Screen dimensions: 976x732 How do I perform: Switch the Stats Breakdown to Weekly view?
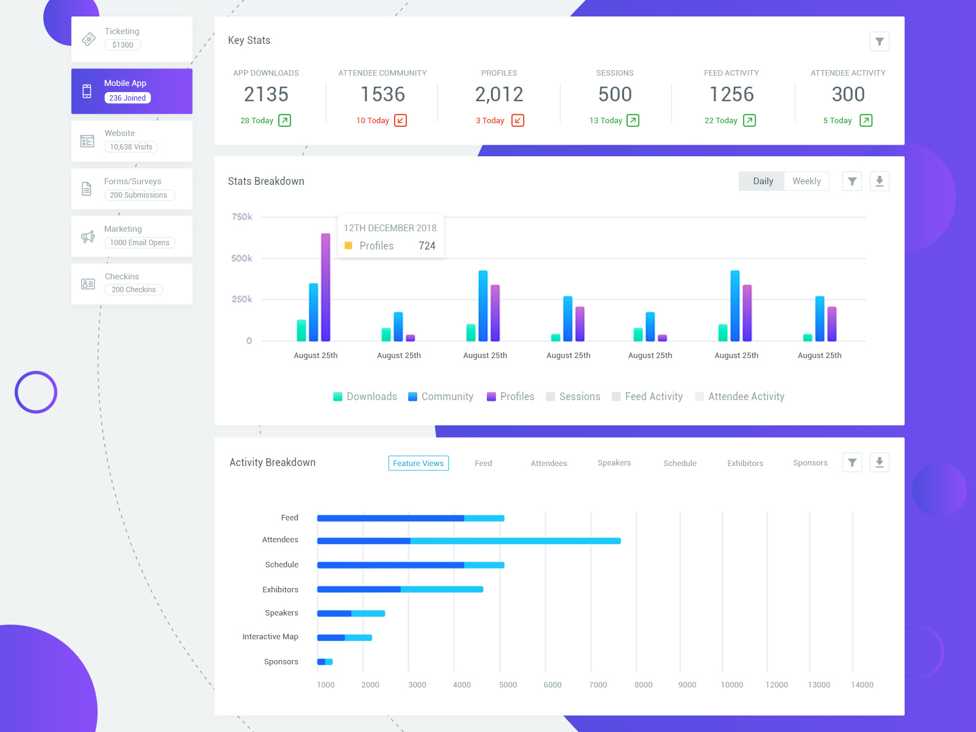point(806,181)
